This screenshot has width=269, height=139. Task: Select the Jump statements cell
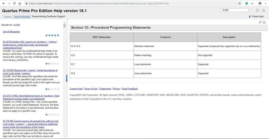click(x=165, y=73)
